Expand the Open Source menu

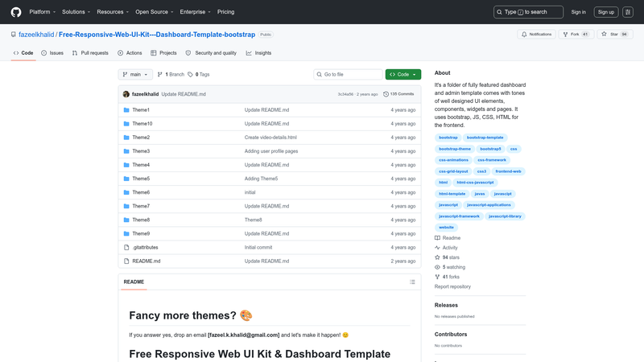pos(155,12)
